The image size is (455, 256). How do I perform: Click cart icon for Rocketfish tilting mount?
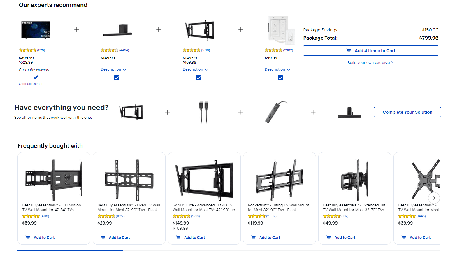click(x=254, y=238)
